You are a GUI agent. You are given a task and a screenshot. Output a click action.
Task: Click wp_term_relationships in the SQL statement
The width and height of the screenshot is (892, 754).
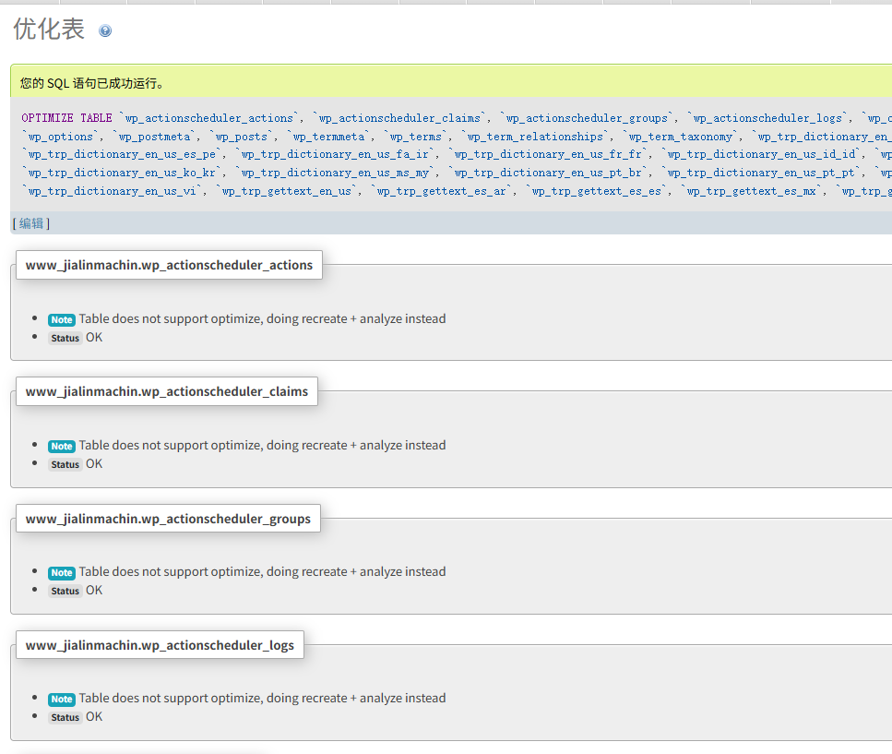coord(535,137)
